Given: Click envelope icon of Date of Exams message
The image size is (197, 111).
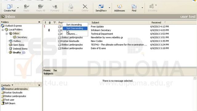Looking at the screenshot, I should pyautogui.click(x=59, y=48).
